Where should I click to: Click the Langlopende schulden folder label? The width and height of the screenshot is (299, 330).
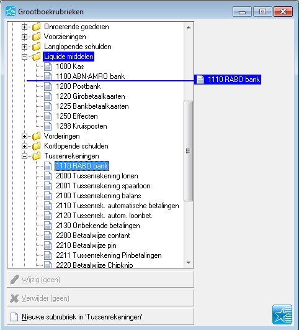(x=78, y=47)
